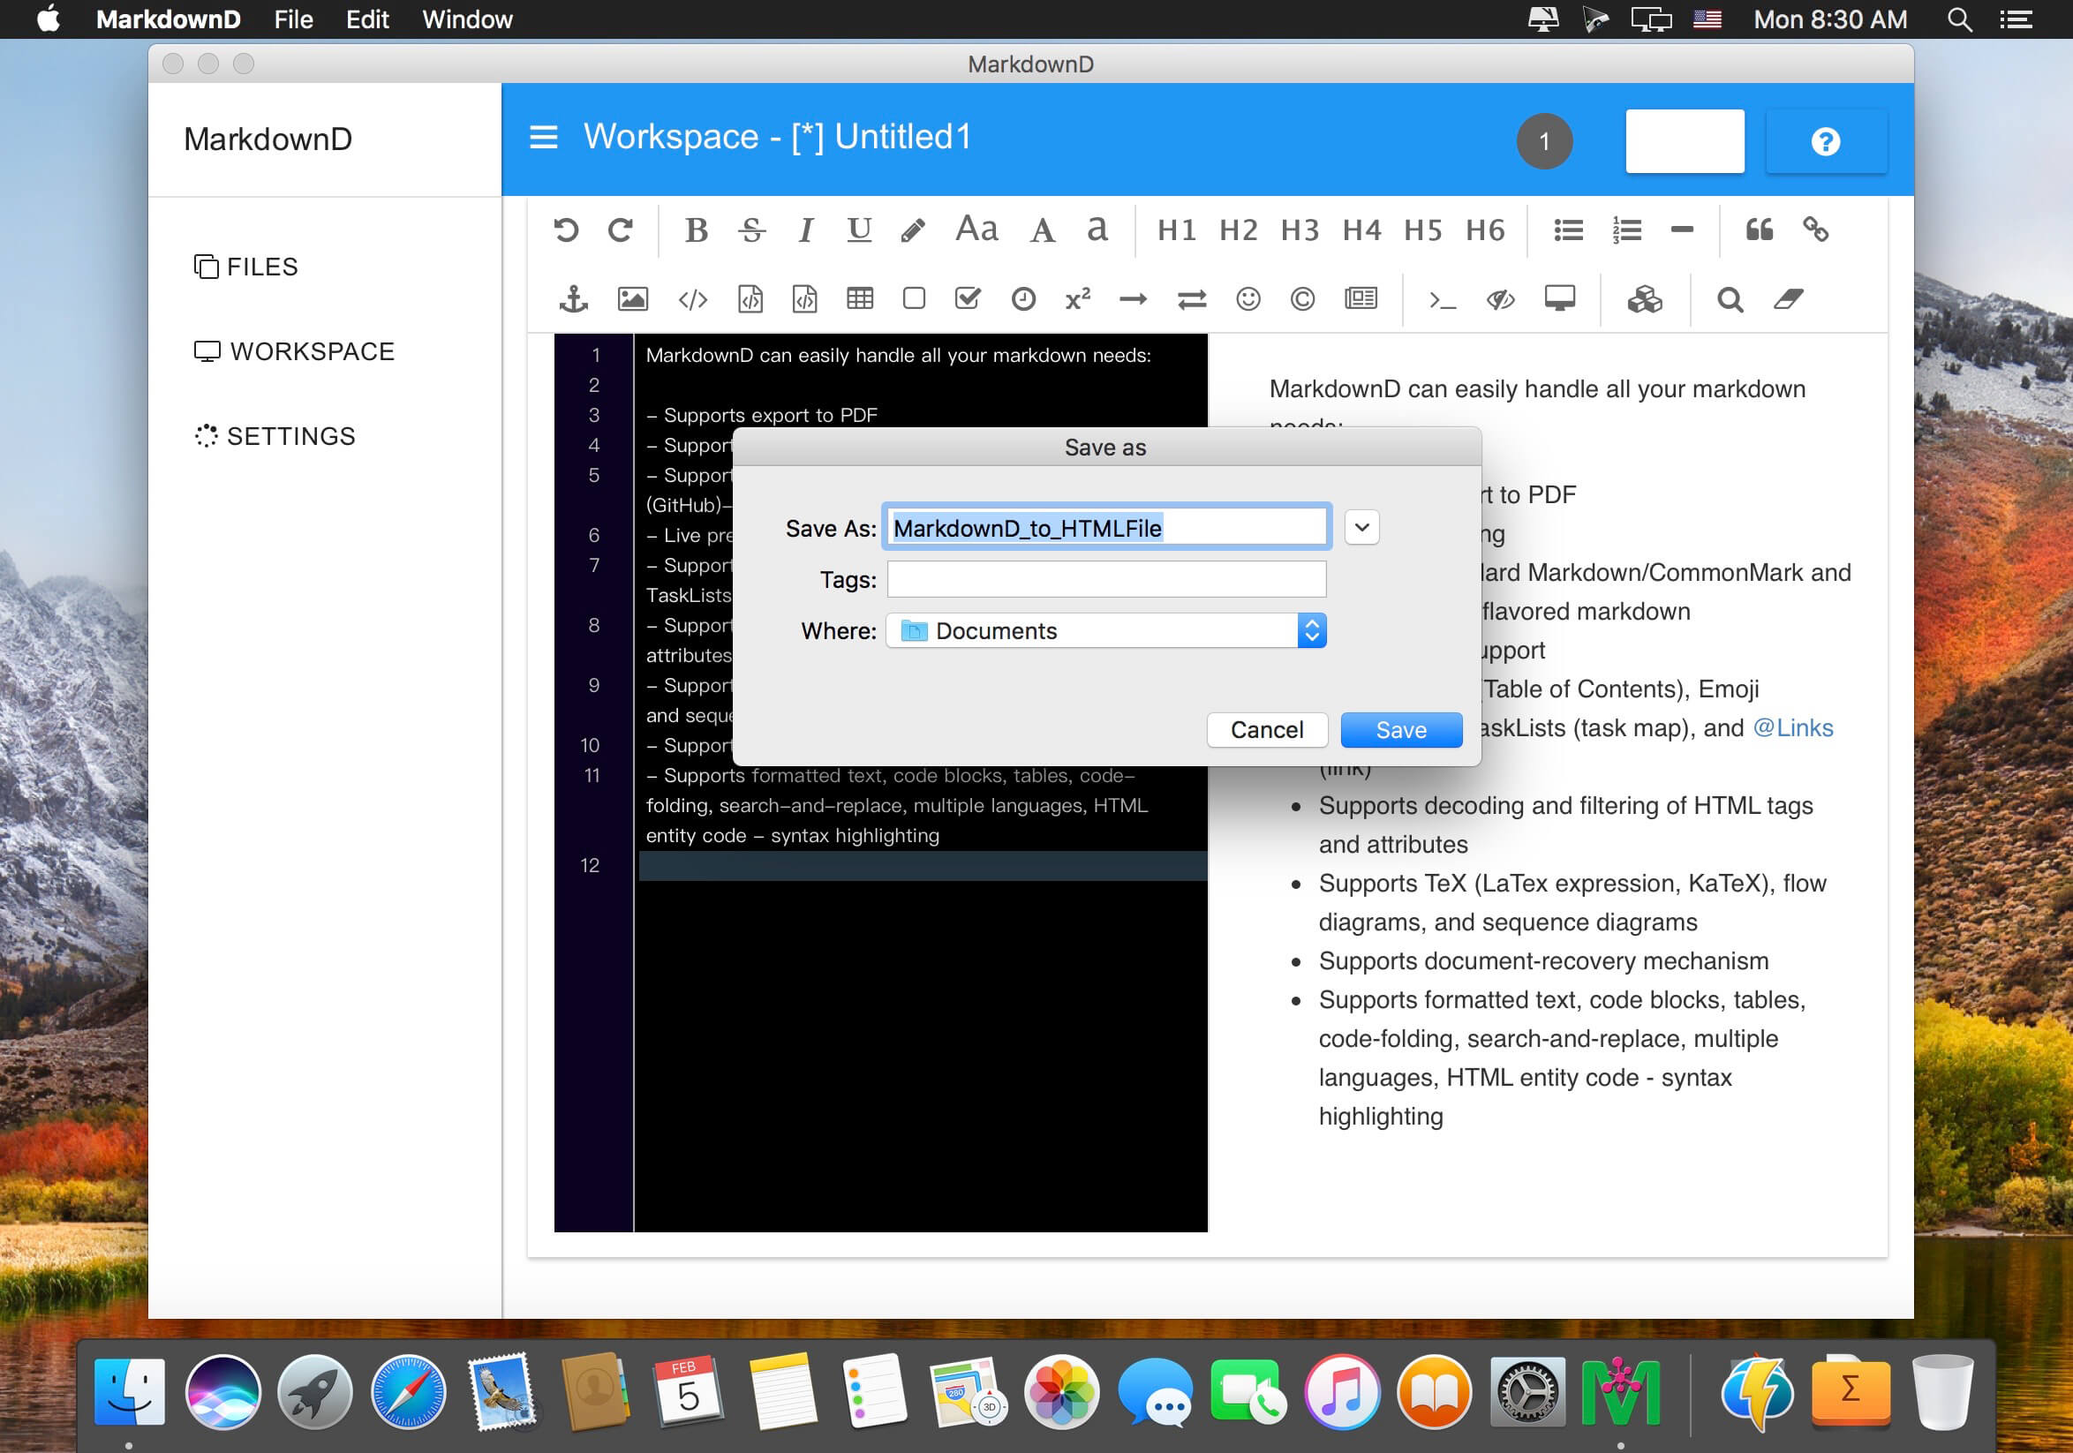The image size is (2073, 1453).
Task: Insert date and time with clock icon
Action: coord(1023,298)
